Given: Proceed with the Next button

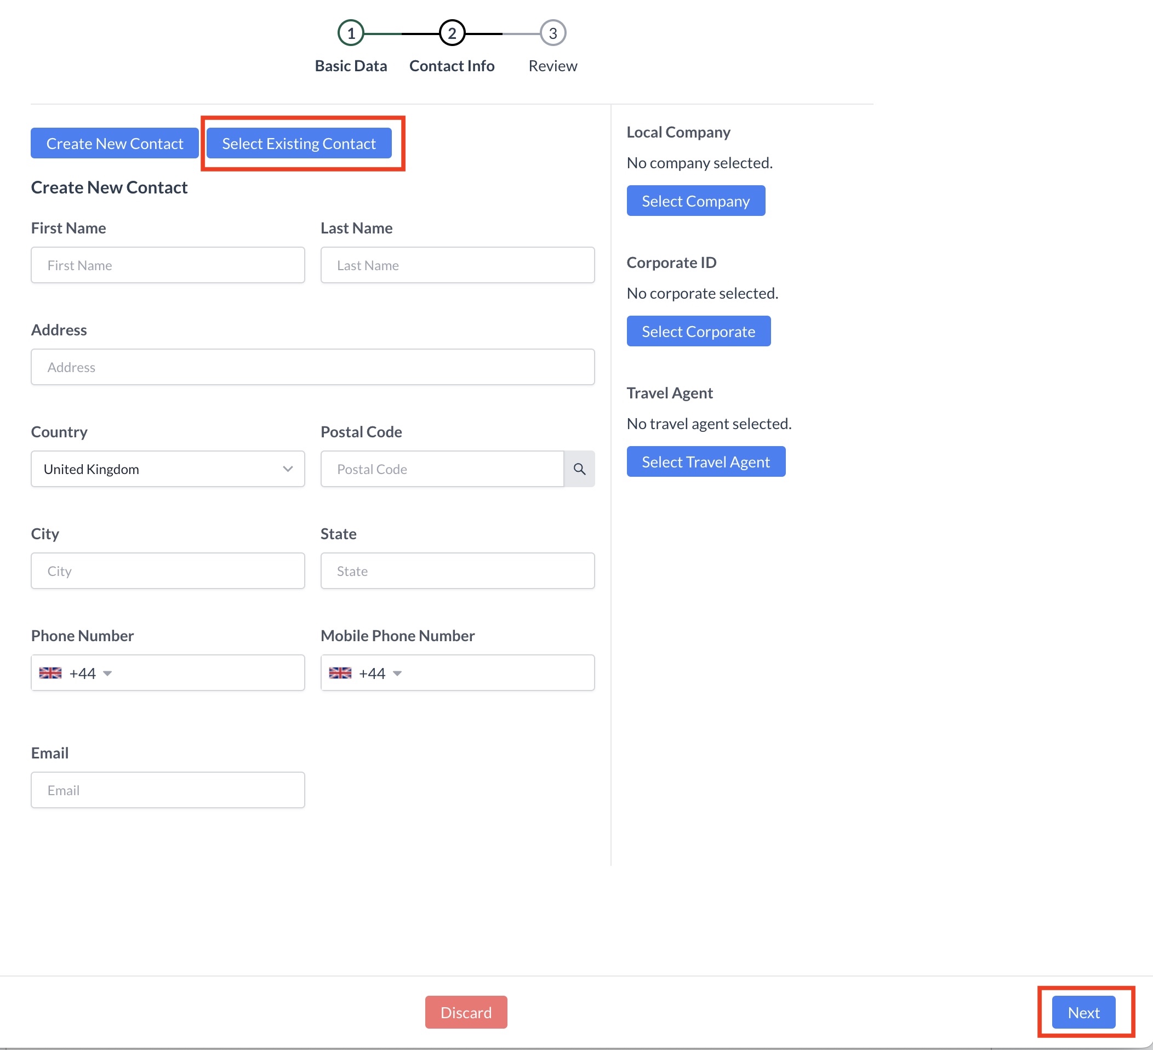Looking at the screenshot, I should [x=1083, y=1012].
